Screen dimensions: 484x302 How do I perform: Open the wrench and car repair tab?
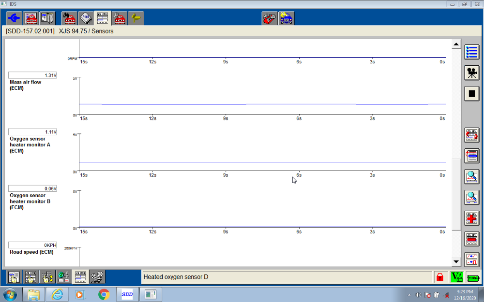tap(119, 18)
